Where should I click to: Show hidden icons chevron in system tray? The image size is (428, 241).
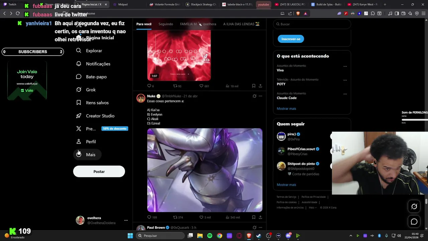[x=351, y=236]
